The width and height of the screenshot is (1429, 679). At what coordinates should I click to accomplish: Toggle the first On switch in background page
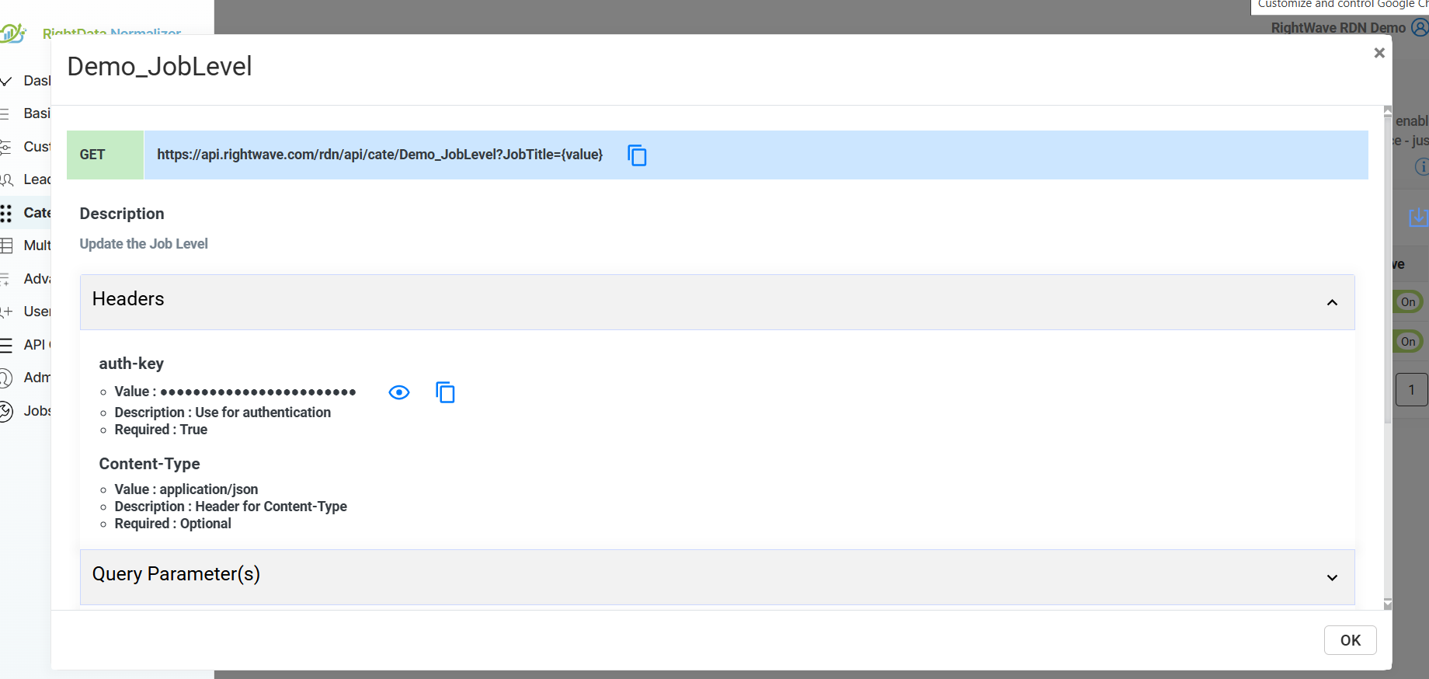click(1408, 301)
